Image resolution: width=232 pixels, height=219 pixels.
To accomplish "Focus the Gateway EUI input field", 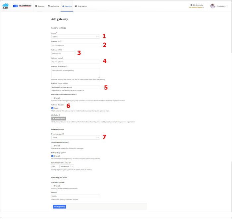I will point(64,53).
